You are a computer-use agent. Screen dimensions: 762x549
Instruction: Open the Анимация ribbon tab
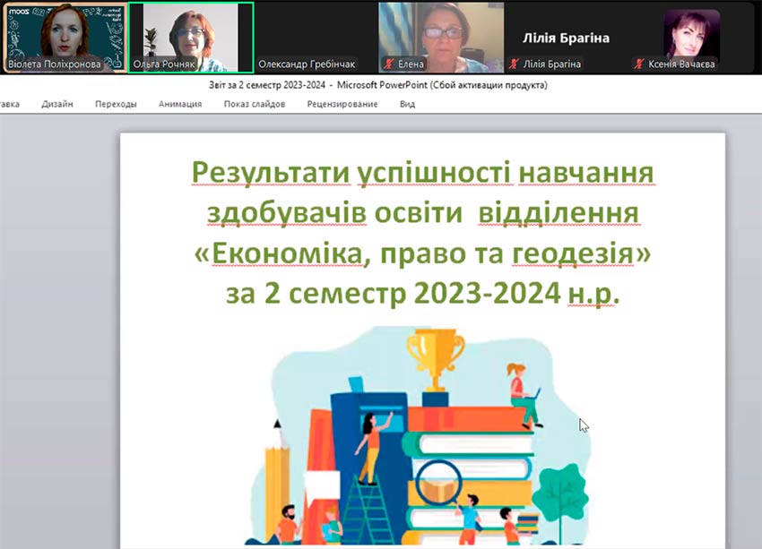[x=180, y=104]
